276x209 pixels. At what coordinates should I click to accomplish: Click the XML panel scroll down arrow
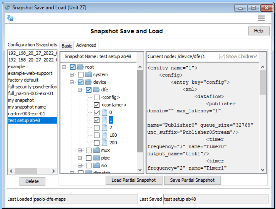coord(263,170)
